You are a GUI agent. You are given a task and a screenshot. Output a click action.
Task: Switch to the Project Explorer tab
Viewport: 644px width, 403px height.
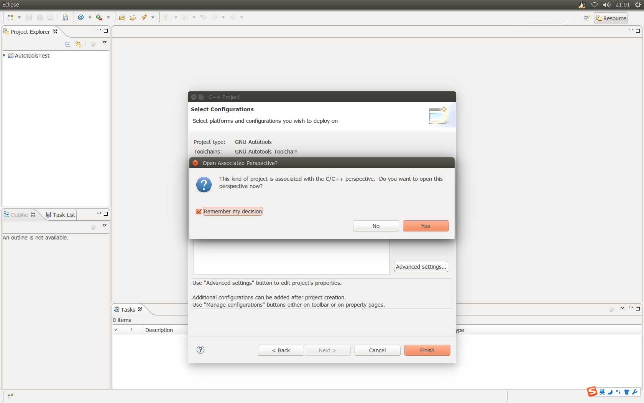tap(30, 32)
